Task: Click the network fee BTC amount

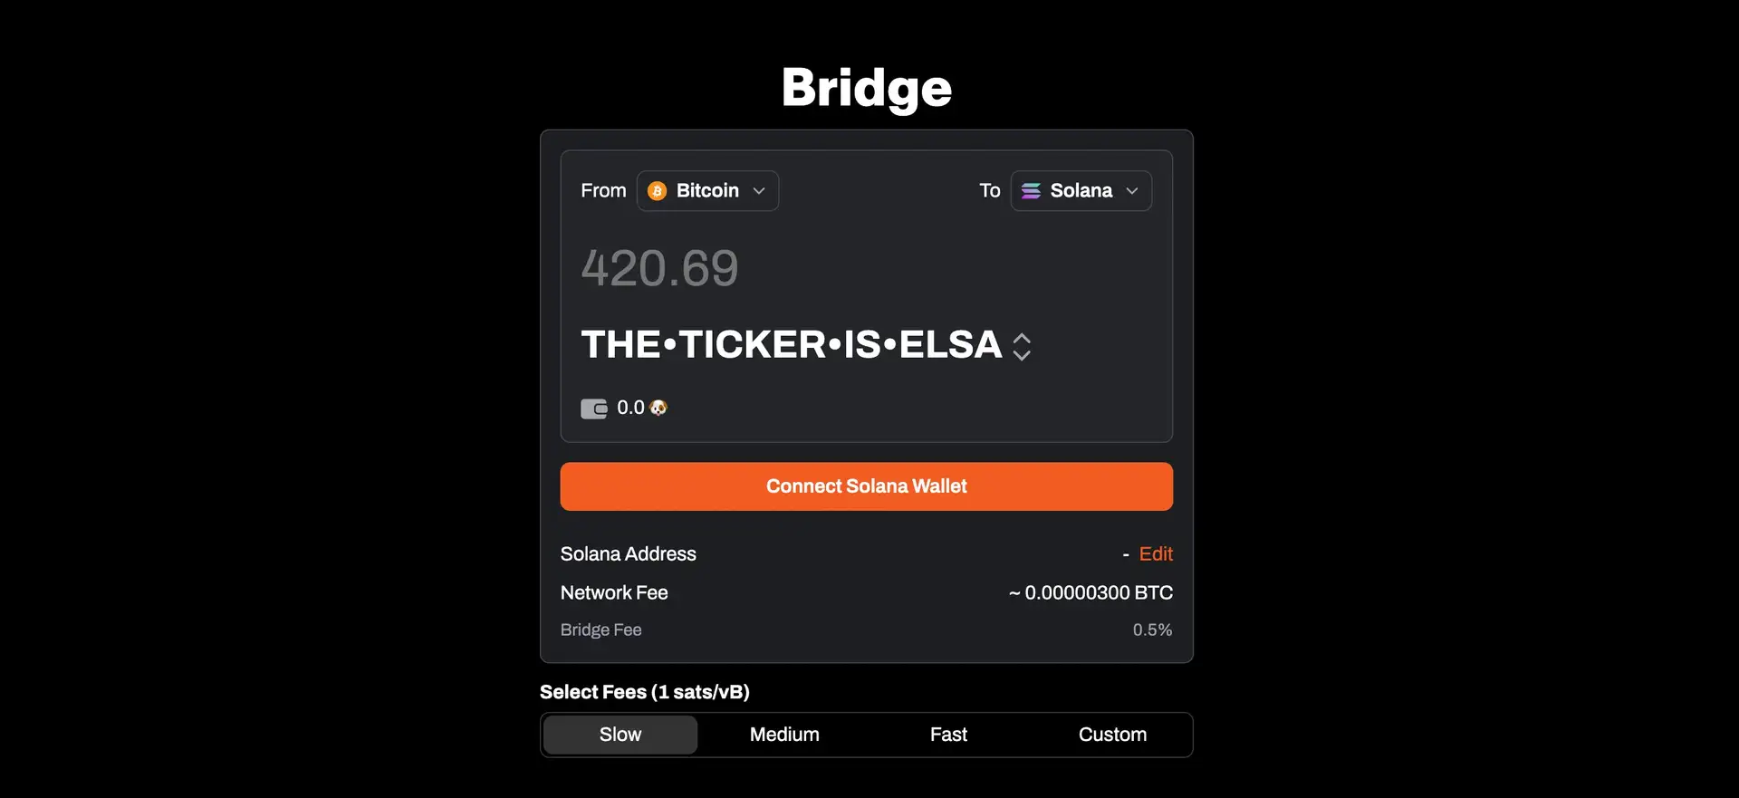Action: [x=1090, y=593]
